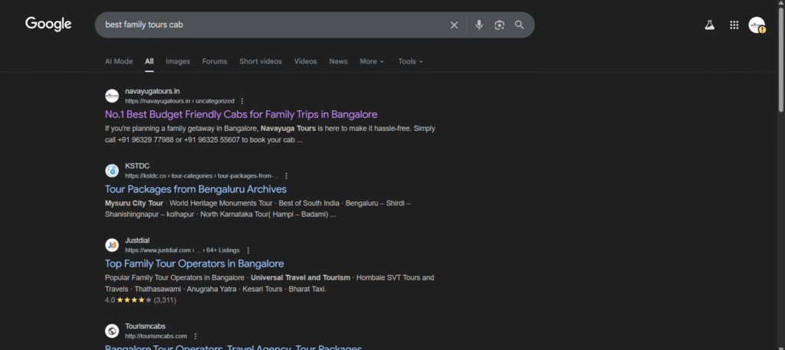This screenshot has width=785, height=350.
Task: Click the Justdial site name
Action: pos(137,240)
